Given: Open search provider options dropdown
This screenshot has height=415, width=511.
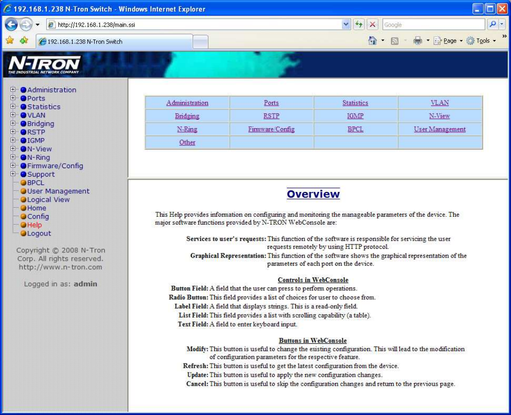Looking at the screenshot, I should [x=502, y=25].
